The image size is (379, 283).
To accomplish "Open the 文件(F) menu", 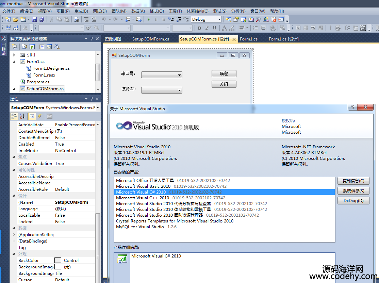I will 9,11.
